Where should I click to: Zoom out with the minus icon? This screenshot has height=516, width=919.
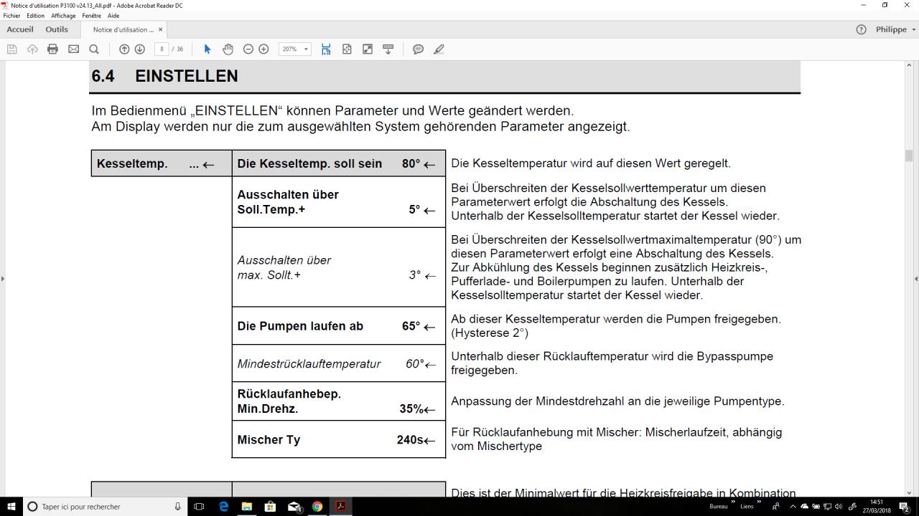coord(248,49)
